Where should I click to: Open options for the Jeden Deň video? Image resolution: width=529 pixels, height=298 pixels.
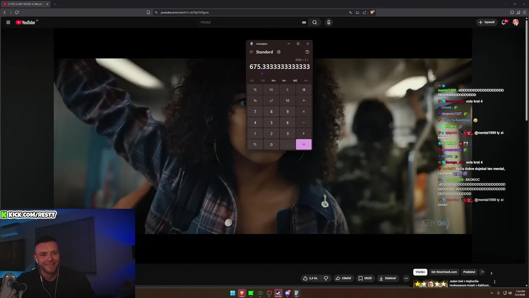495,282
